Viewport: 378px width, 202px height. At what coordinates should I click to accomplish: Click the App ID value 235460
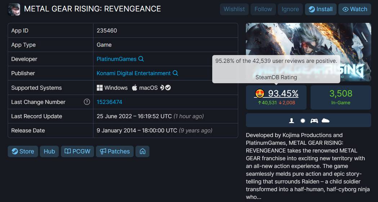107,31
